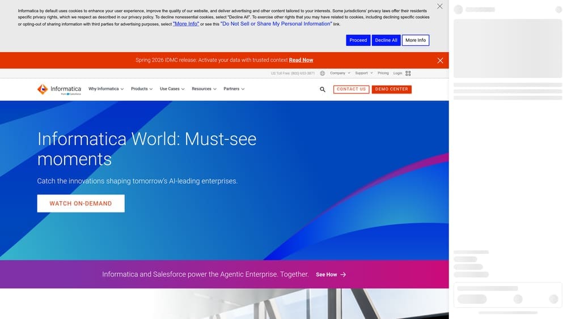Open the apps grid icon next to Login
This screenshot has height=319, width=567.
(x=408, y=73)
